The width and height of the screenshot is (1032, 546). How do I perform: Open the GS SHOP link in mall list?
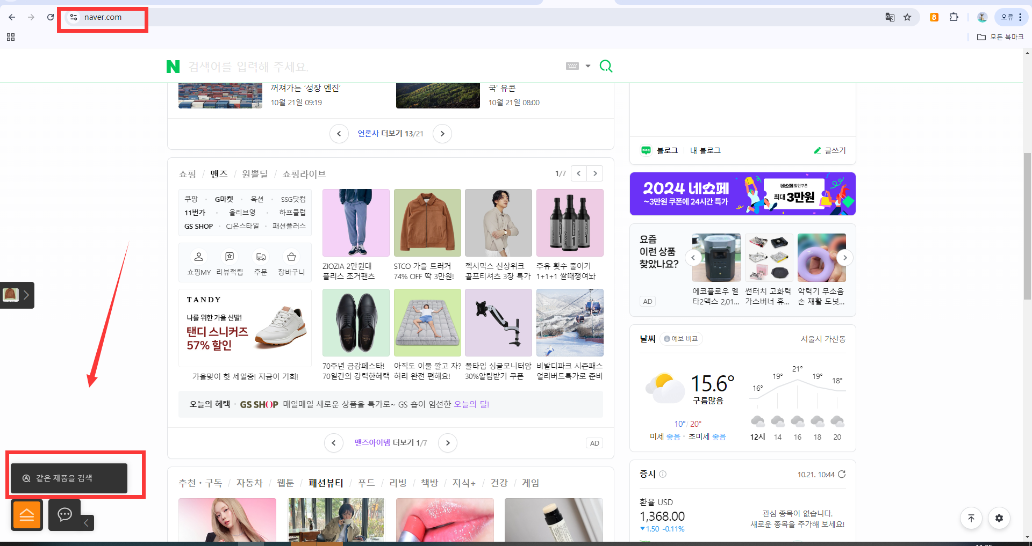click(x=198, y=226)
